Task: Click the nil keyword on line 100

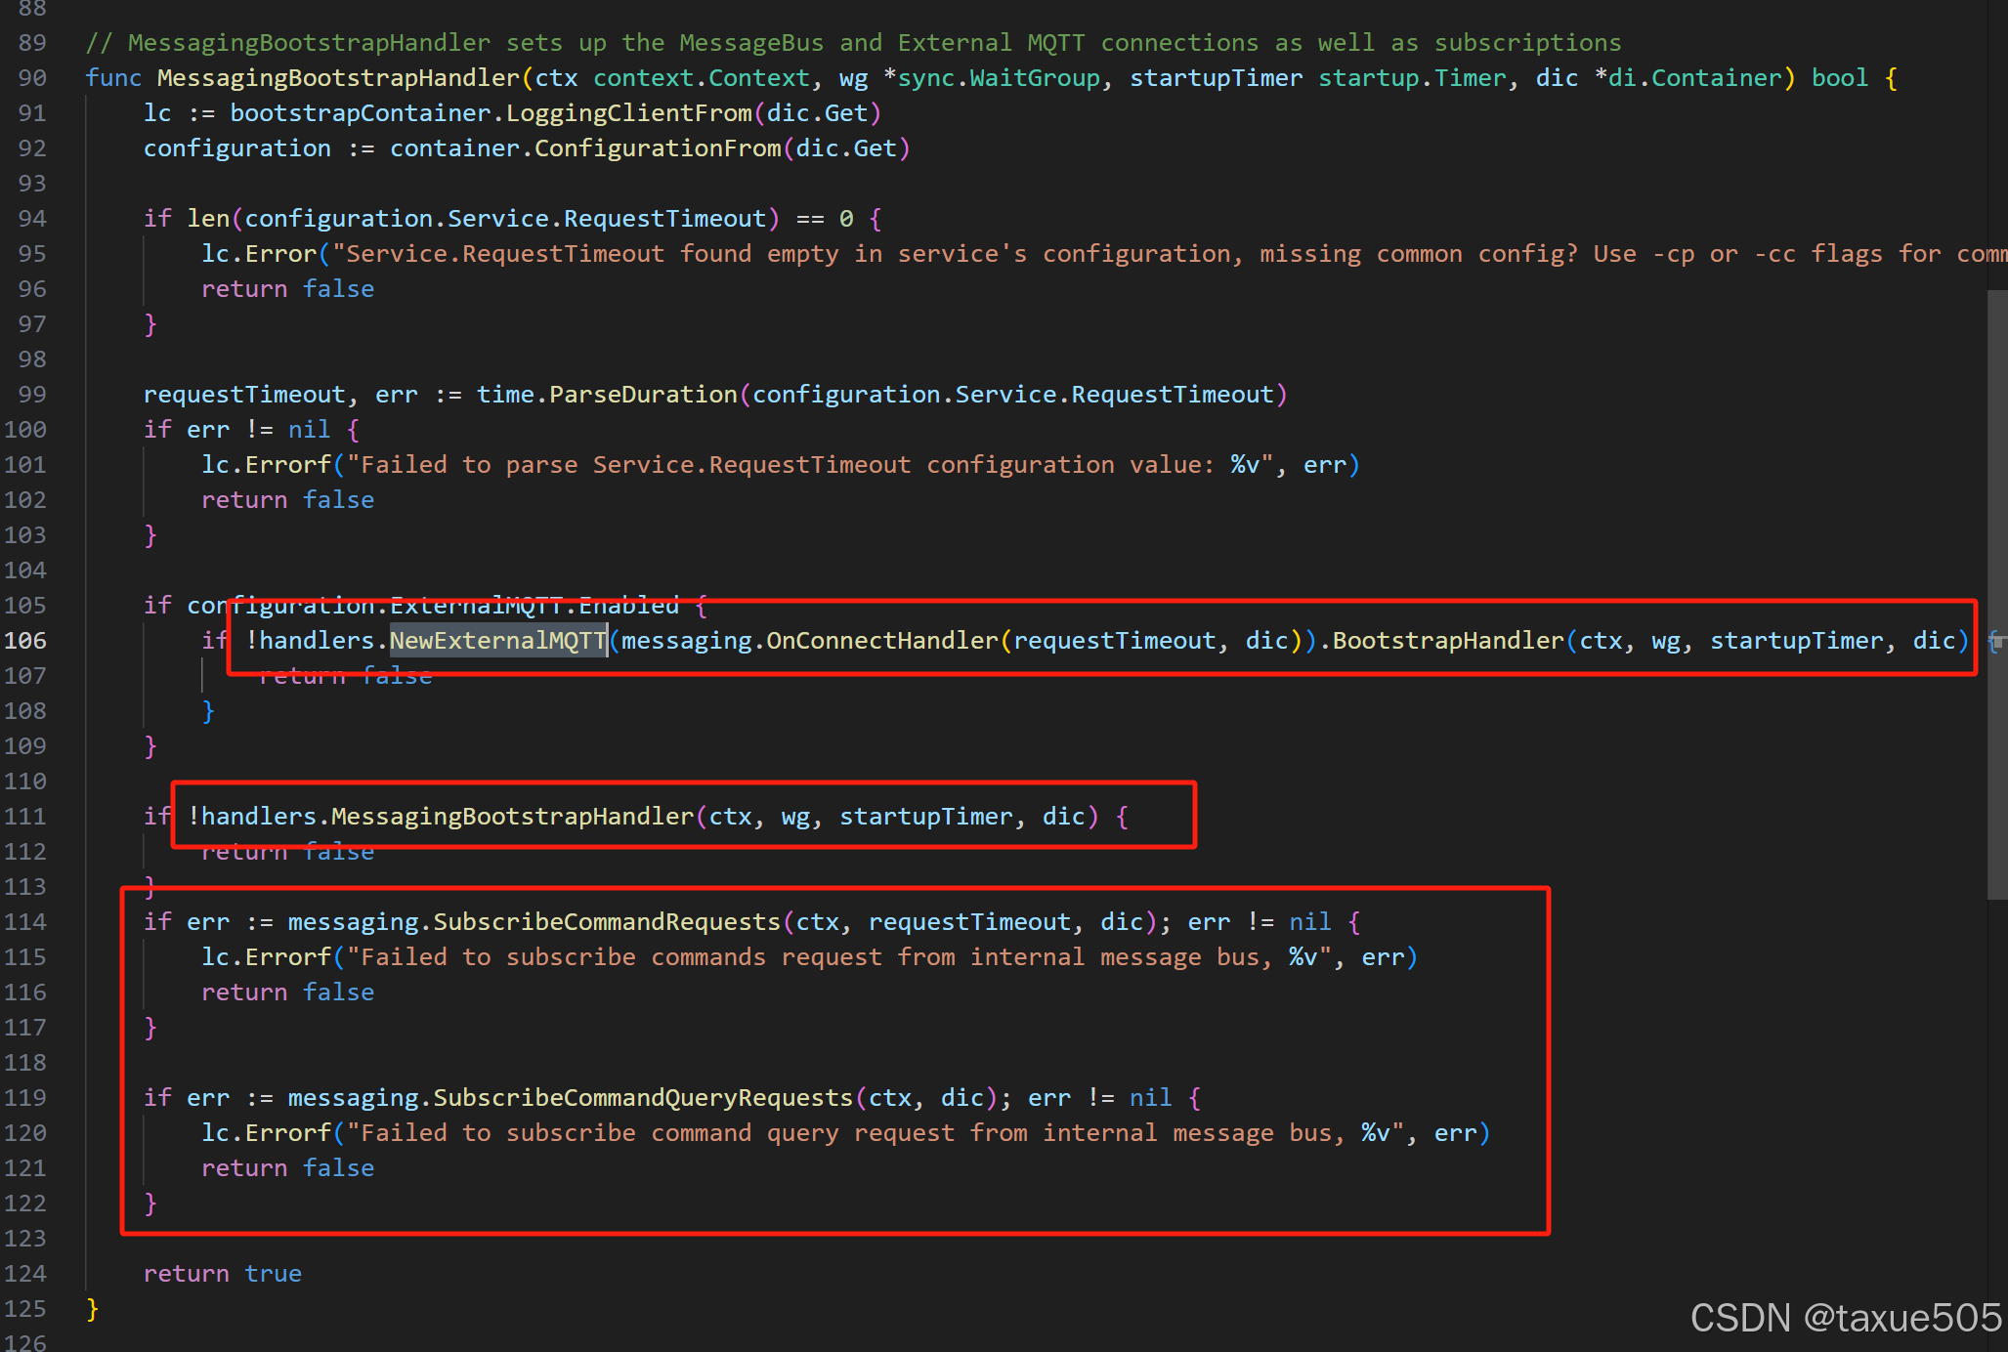Action: pyautogui.click(x=307, y=429)
